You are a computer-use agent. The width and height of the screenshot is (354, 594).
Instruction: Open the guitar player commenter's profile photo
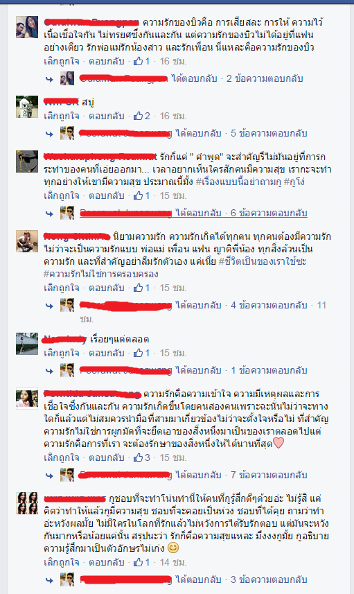pyautogui.click(x=27, y=241)
